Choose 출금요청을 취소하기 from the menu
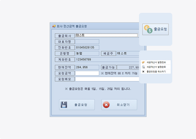This screenshot has width=196, height=139. pyautogui.click(x=156, y=71)
